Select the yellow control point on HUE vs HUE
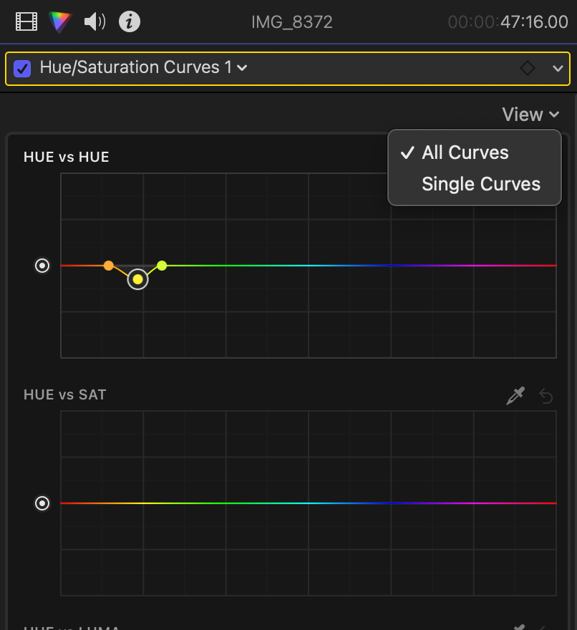577x630 pixels. [137, 279]
